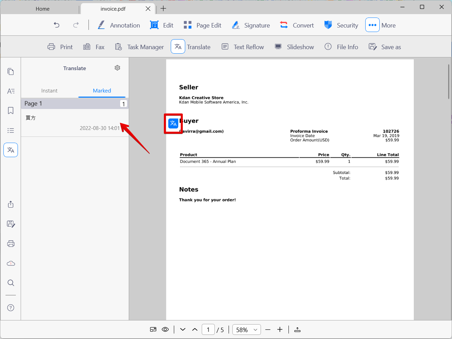Open the bookmarks sidebar icon
This screenshot has width=452, height=339.
[x=11, y=111]
